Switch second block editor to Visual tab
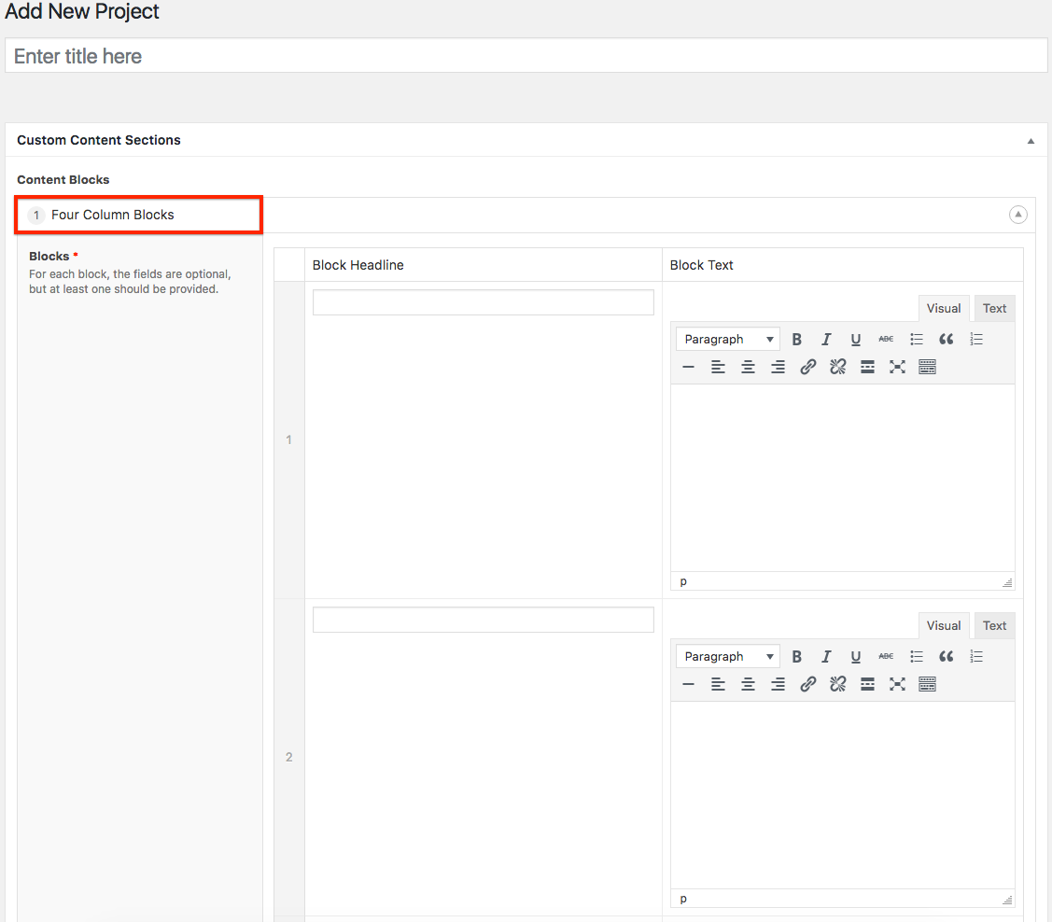The height and width of the screenshot is (922, 1052). click(943, 626)
